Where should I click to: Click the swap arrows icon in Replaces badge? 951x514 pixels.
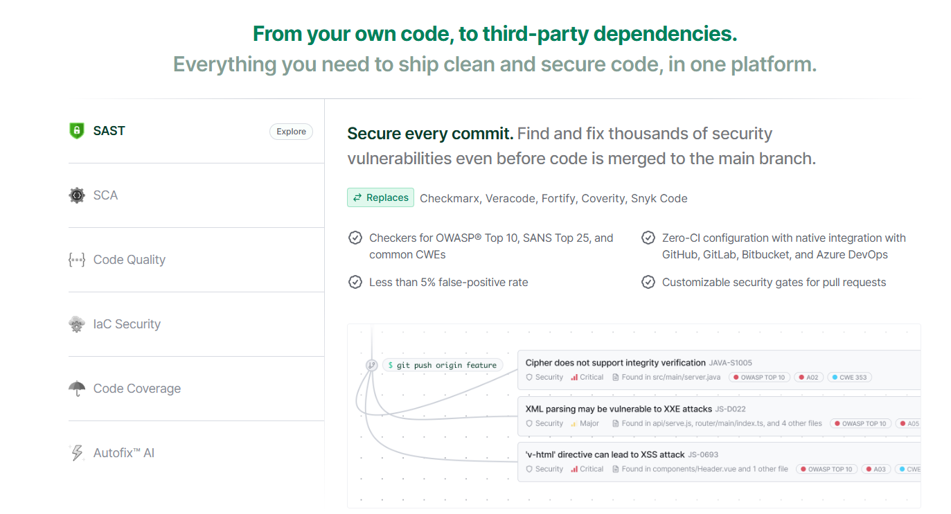coord(357,197)
